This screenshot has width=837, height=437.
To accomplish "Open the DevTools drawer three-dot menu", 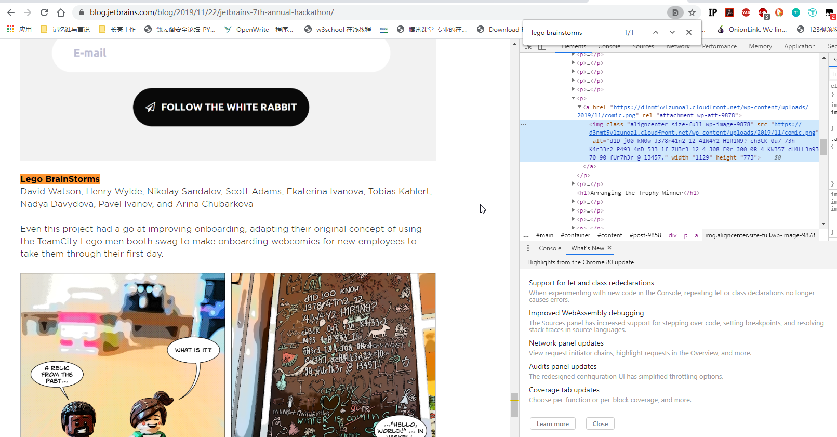I will [x=528, y=248].
